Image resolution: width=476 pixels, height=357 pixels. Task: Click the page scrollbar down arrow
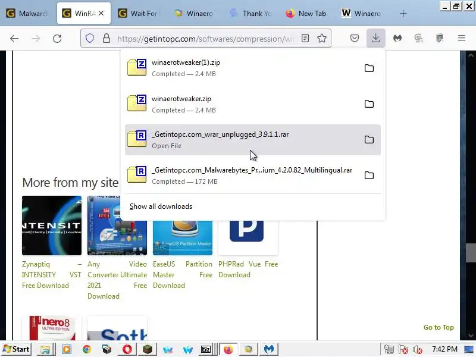pyautogui.click(x=471, y=336)
